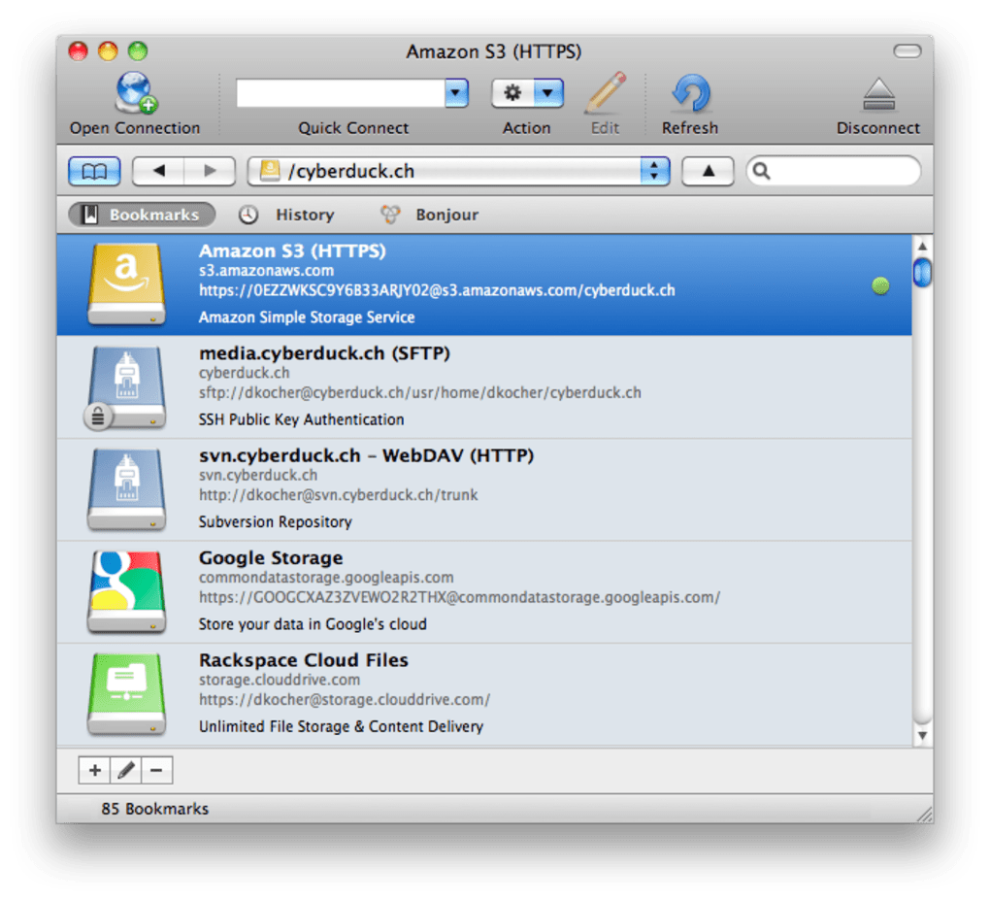The width and height of the screenshot is (990, 901).
Task: Click the Disconnect eject icon
Action: click(x=877, y=94)
